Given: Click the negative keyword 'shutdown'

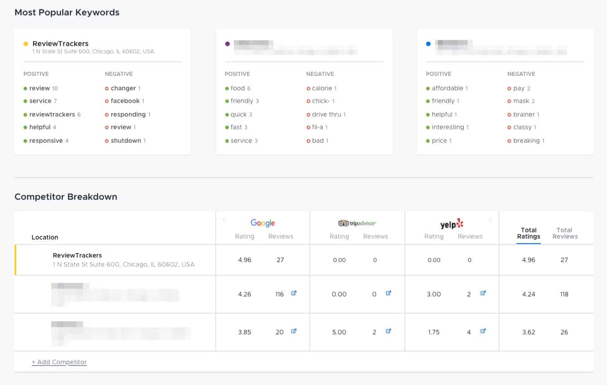Looking at the screenshot, I should click(x=126, y=141).
